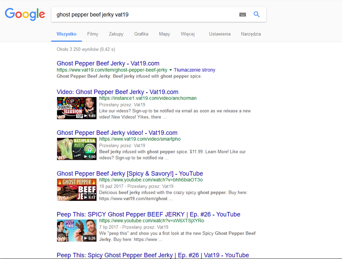Open the Narzędzia tools menu
The width and height of the screenshot is (342, 259).
click(251, 34)
